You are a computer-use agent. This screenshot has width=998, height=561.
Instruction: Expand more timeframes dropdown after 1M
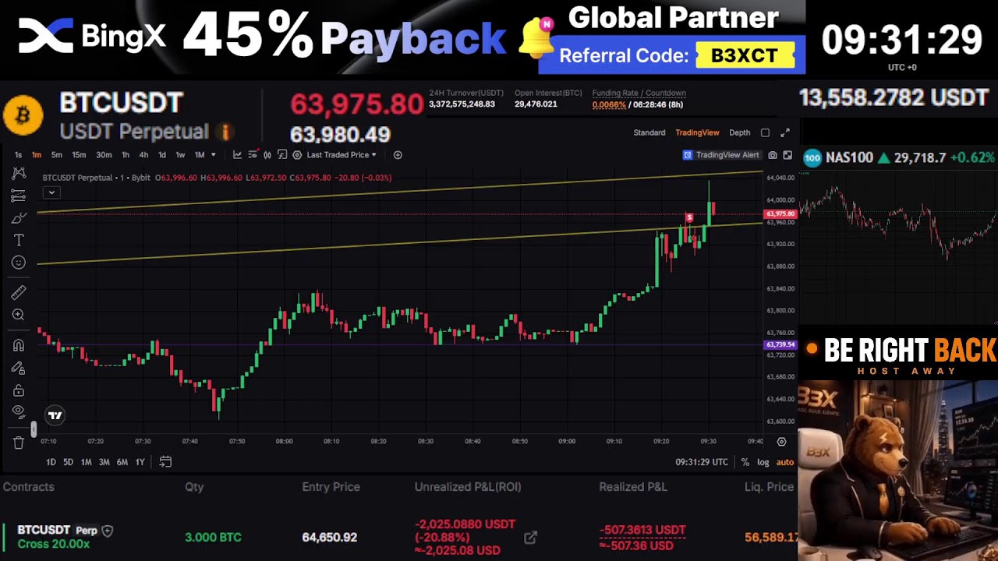pyautogui.click(x=213, y=155)
